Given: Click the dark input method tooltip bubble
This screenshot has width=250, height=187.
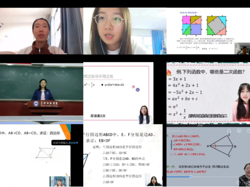Looking at the screenshot, I should (x=66, y=143).
